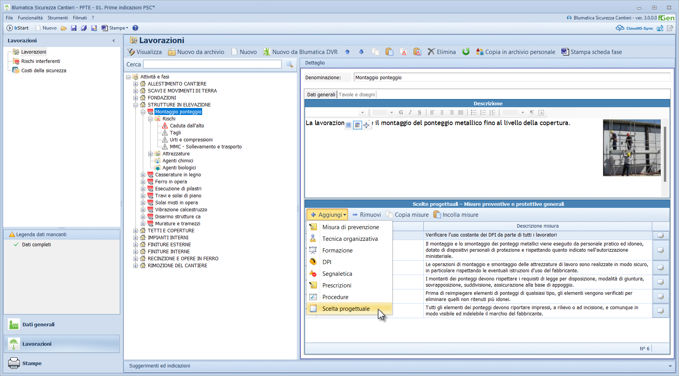Toggle italic formatting in description editor
The width and height of the screenshot is (679, 376).
coord(410,113)
